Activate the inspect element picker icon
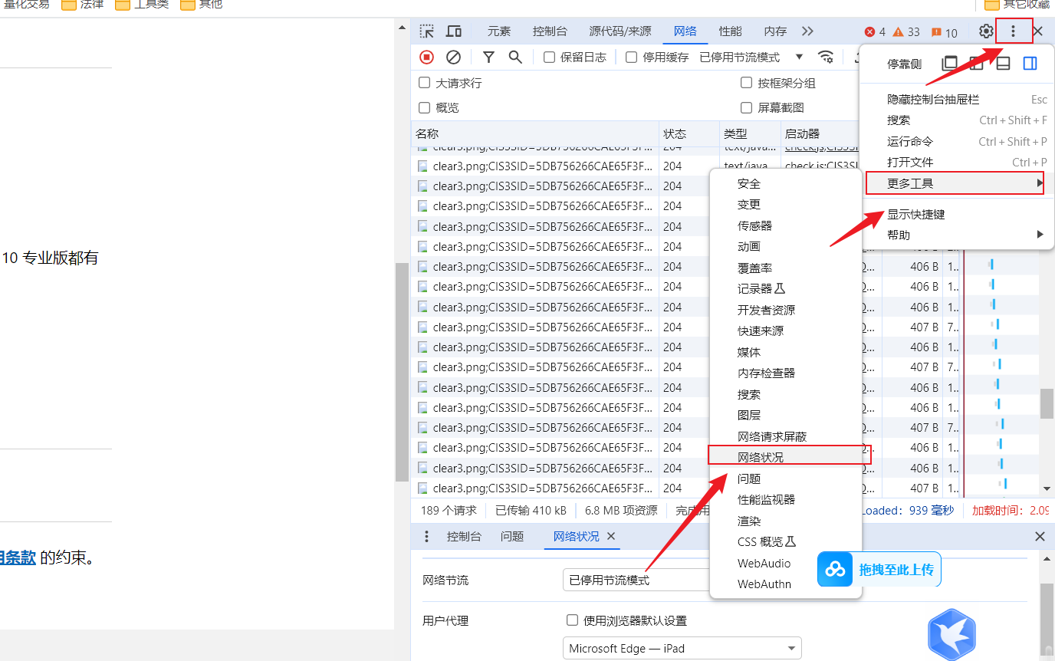This screenshot has width=1055, height=661. click(x=427, y=31)
